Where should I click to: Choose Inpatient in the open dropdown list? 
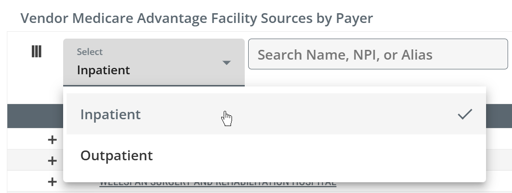tap(276, 114)
